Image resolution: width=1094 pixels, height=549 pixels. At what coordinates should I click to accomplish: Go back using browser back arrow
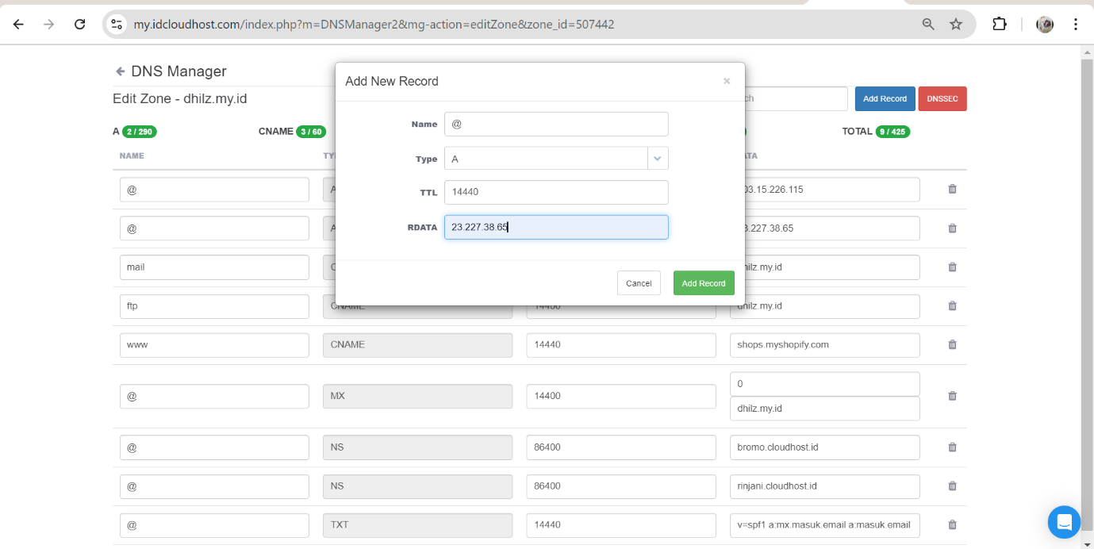[x=18, y=25]
